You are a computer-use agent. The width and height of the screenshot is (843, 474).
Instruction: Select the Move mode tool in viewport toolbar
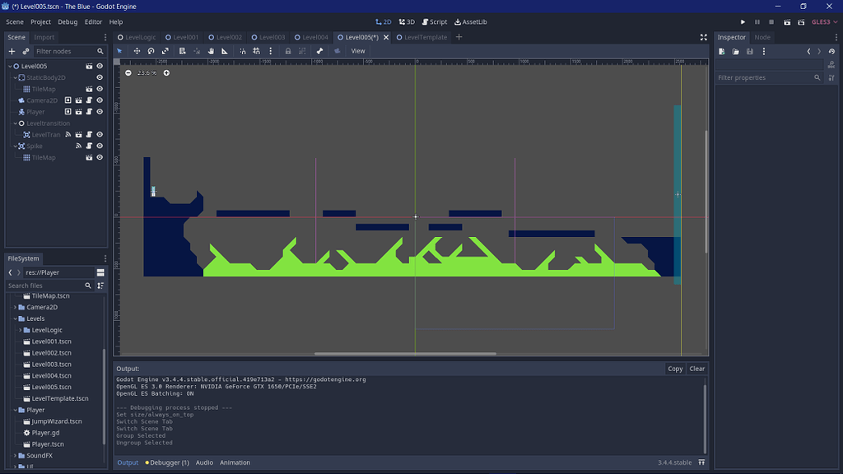[137, 51]
